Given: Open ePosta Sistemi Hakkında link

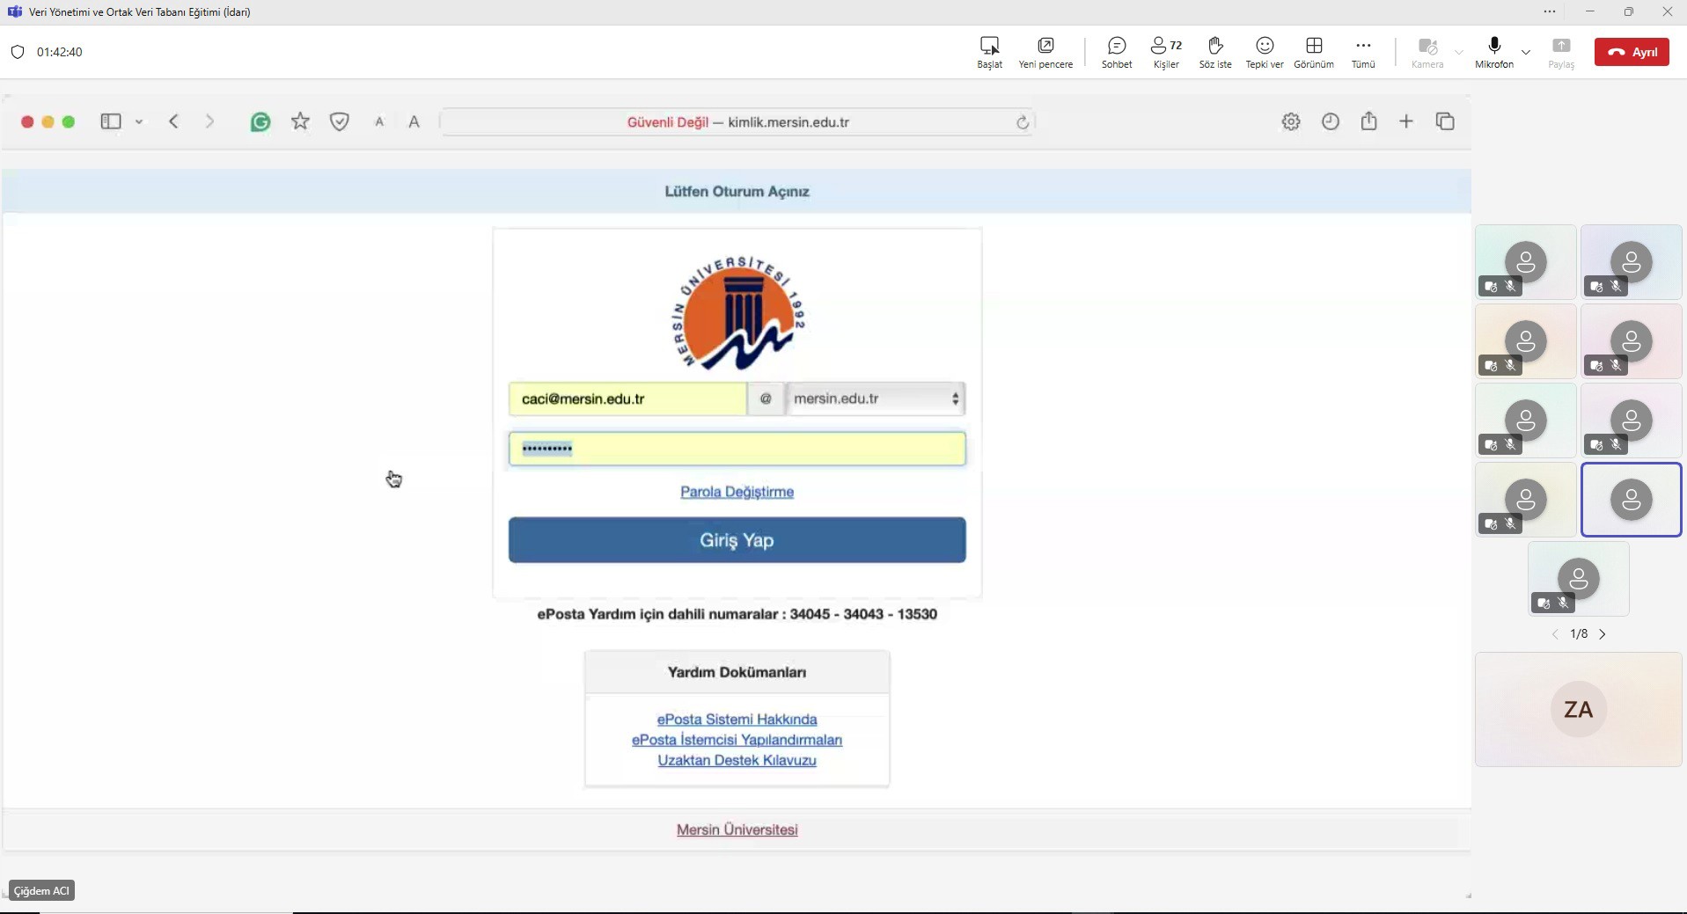Looking at the screenshot, I should tap(737, 720).
